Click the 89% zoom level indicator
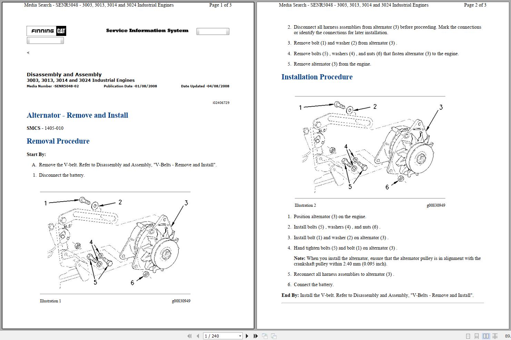 pyautogui.click(x=507, y=336)
